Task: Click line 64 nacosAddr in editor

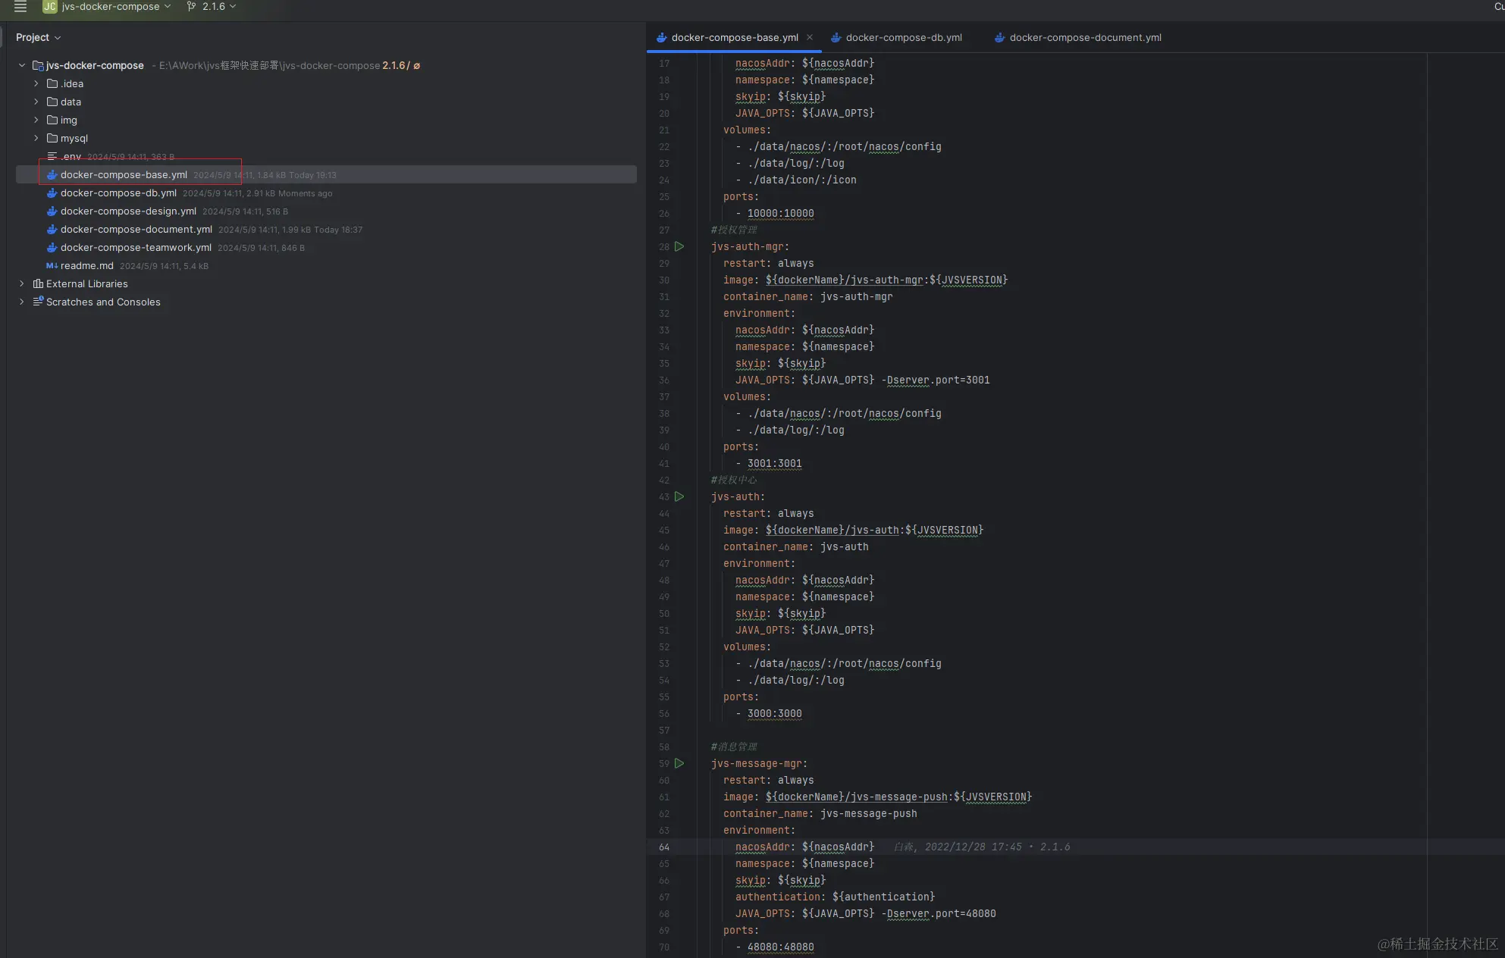Action: click(762, 847)
